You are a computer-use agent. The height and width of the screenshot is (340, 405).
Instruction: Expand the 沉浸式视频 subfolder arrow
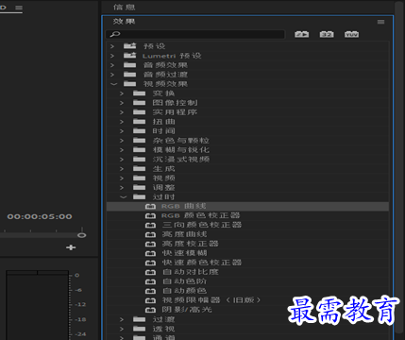pyautogui.click(x=122, y=160)
